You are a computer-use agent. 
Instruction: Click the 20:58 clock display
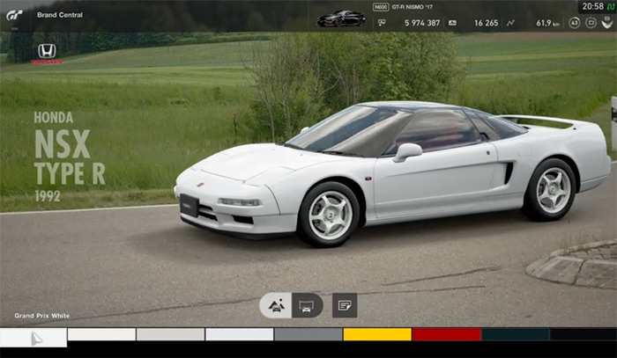(593, 6)
